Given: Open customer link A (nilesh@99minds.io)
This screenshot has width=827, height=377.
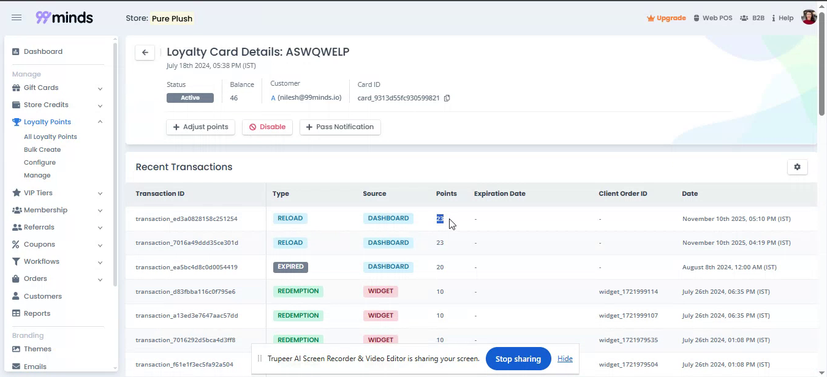Looking at the screenshot, I should click(x=306, y=98).
